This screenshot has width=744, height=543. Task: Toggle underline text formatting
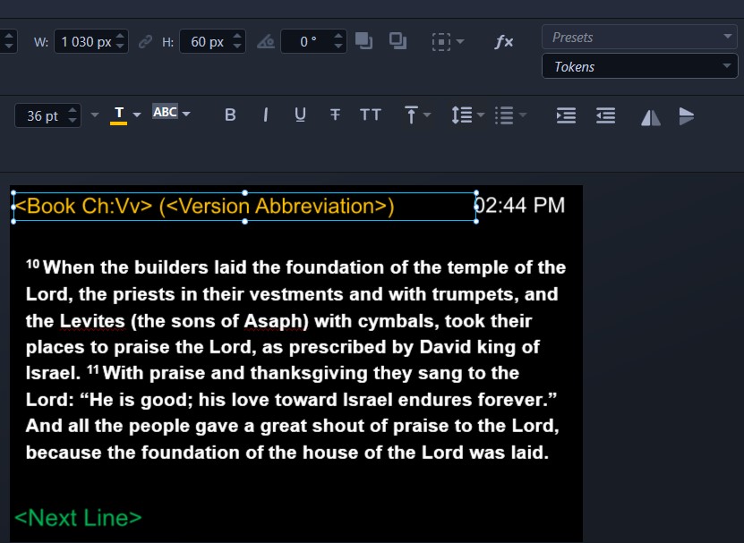point(300,115)
